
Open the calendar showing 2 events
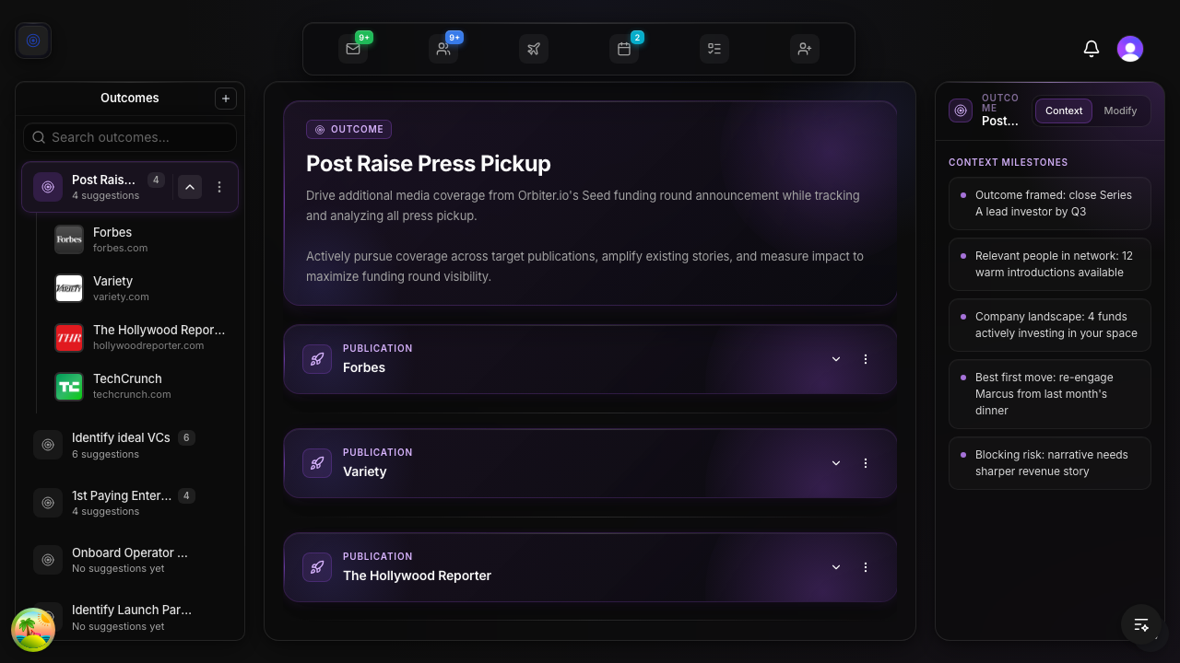point(624,48)
